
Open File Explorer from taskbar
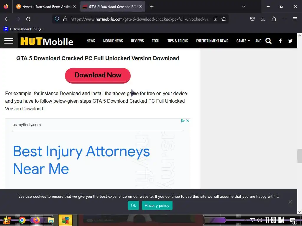[x=51, y=220]
